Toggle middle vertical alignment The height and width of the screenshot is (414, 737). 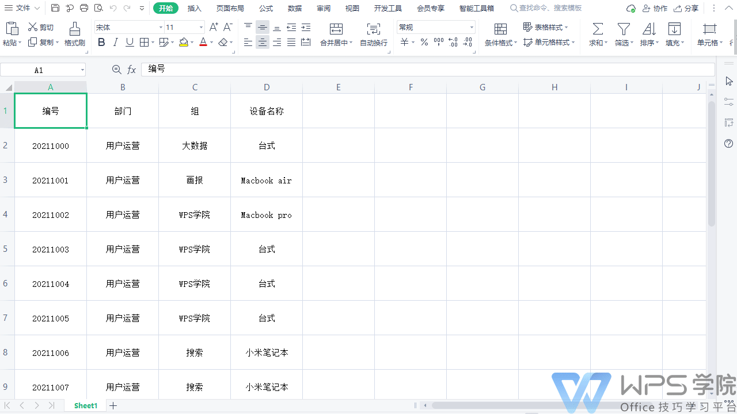point(263,27)
